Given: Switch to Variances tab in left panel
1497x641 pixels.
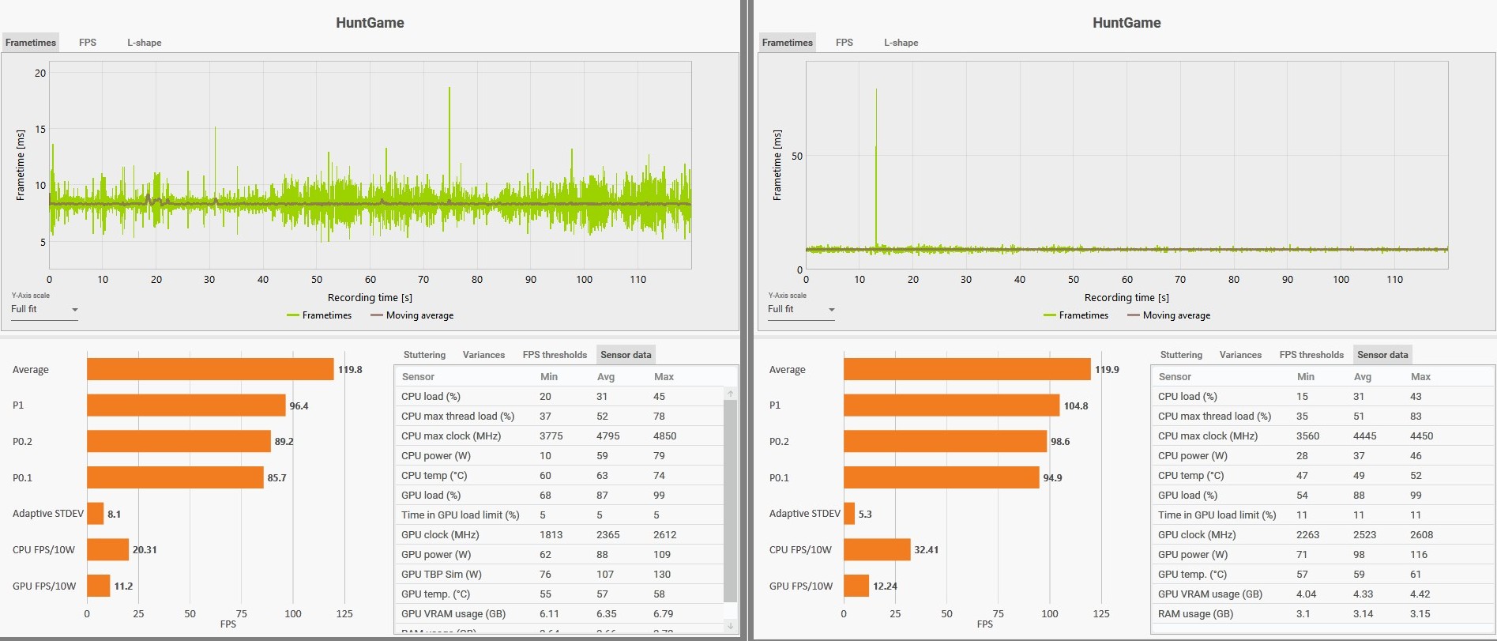Looking at the screenshot, I should click(x=483, y=355).
